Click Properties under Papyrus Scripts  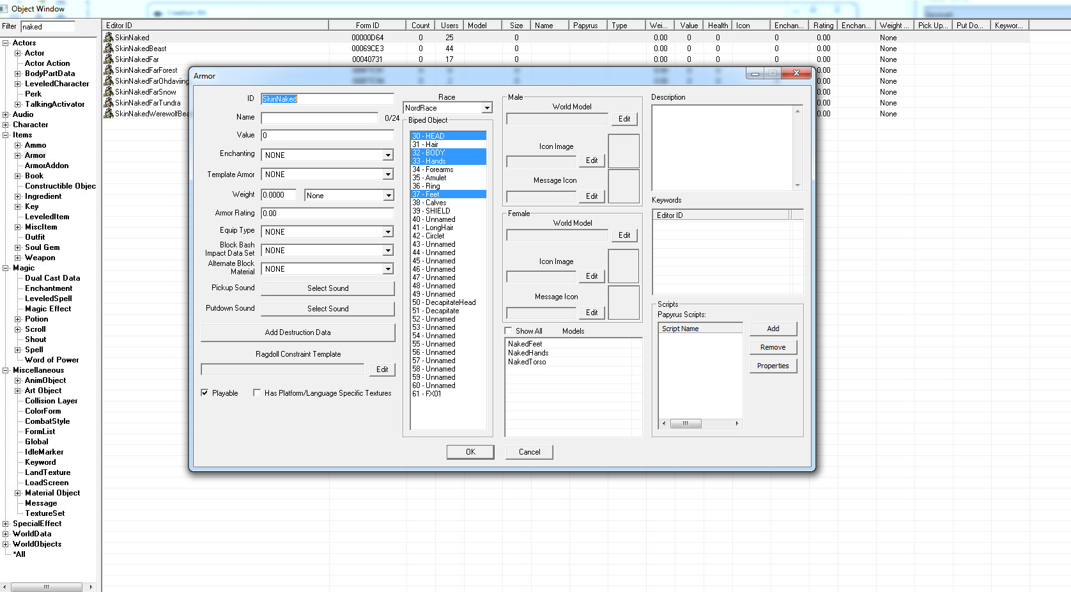click(x=773, y=366)
